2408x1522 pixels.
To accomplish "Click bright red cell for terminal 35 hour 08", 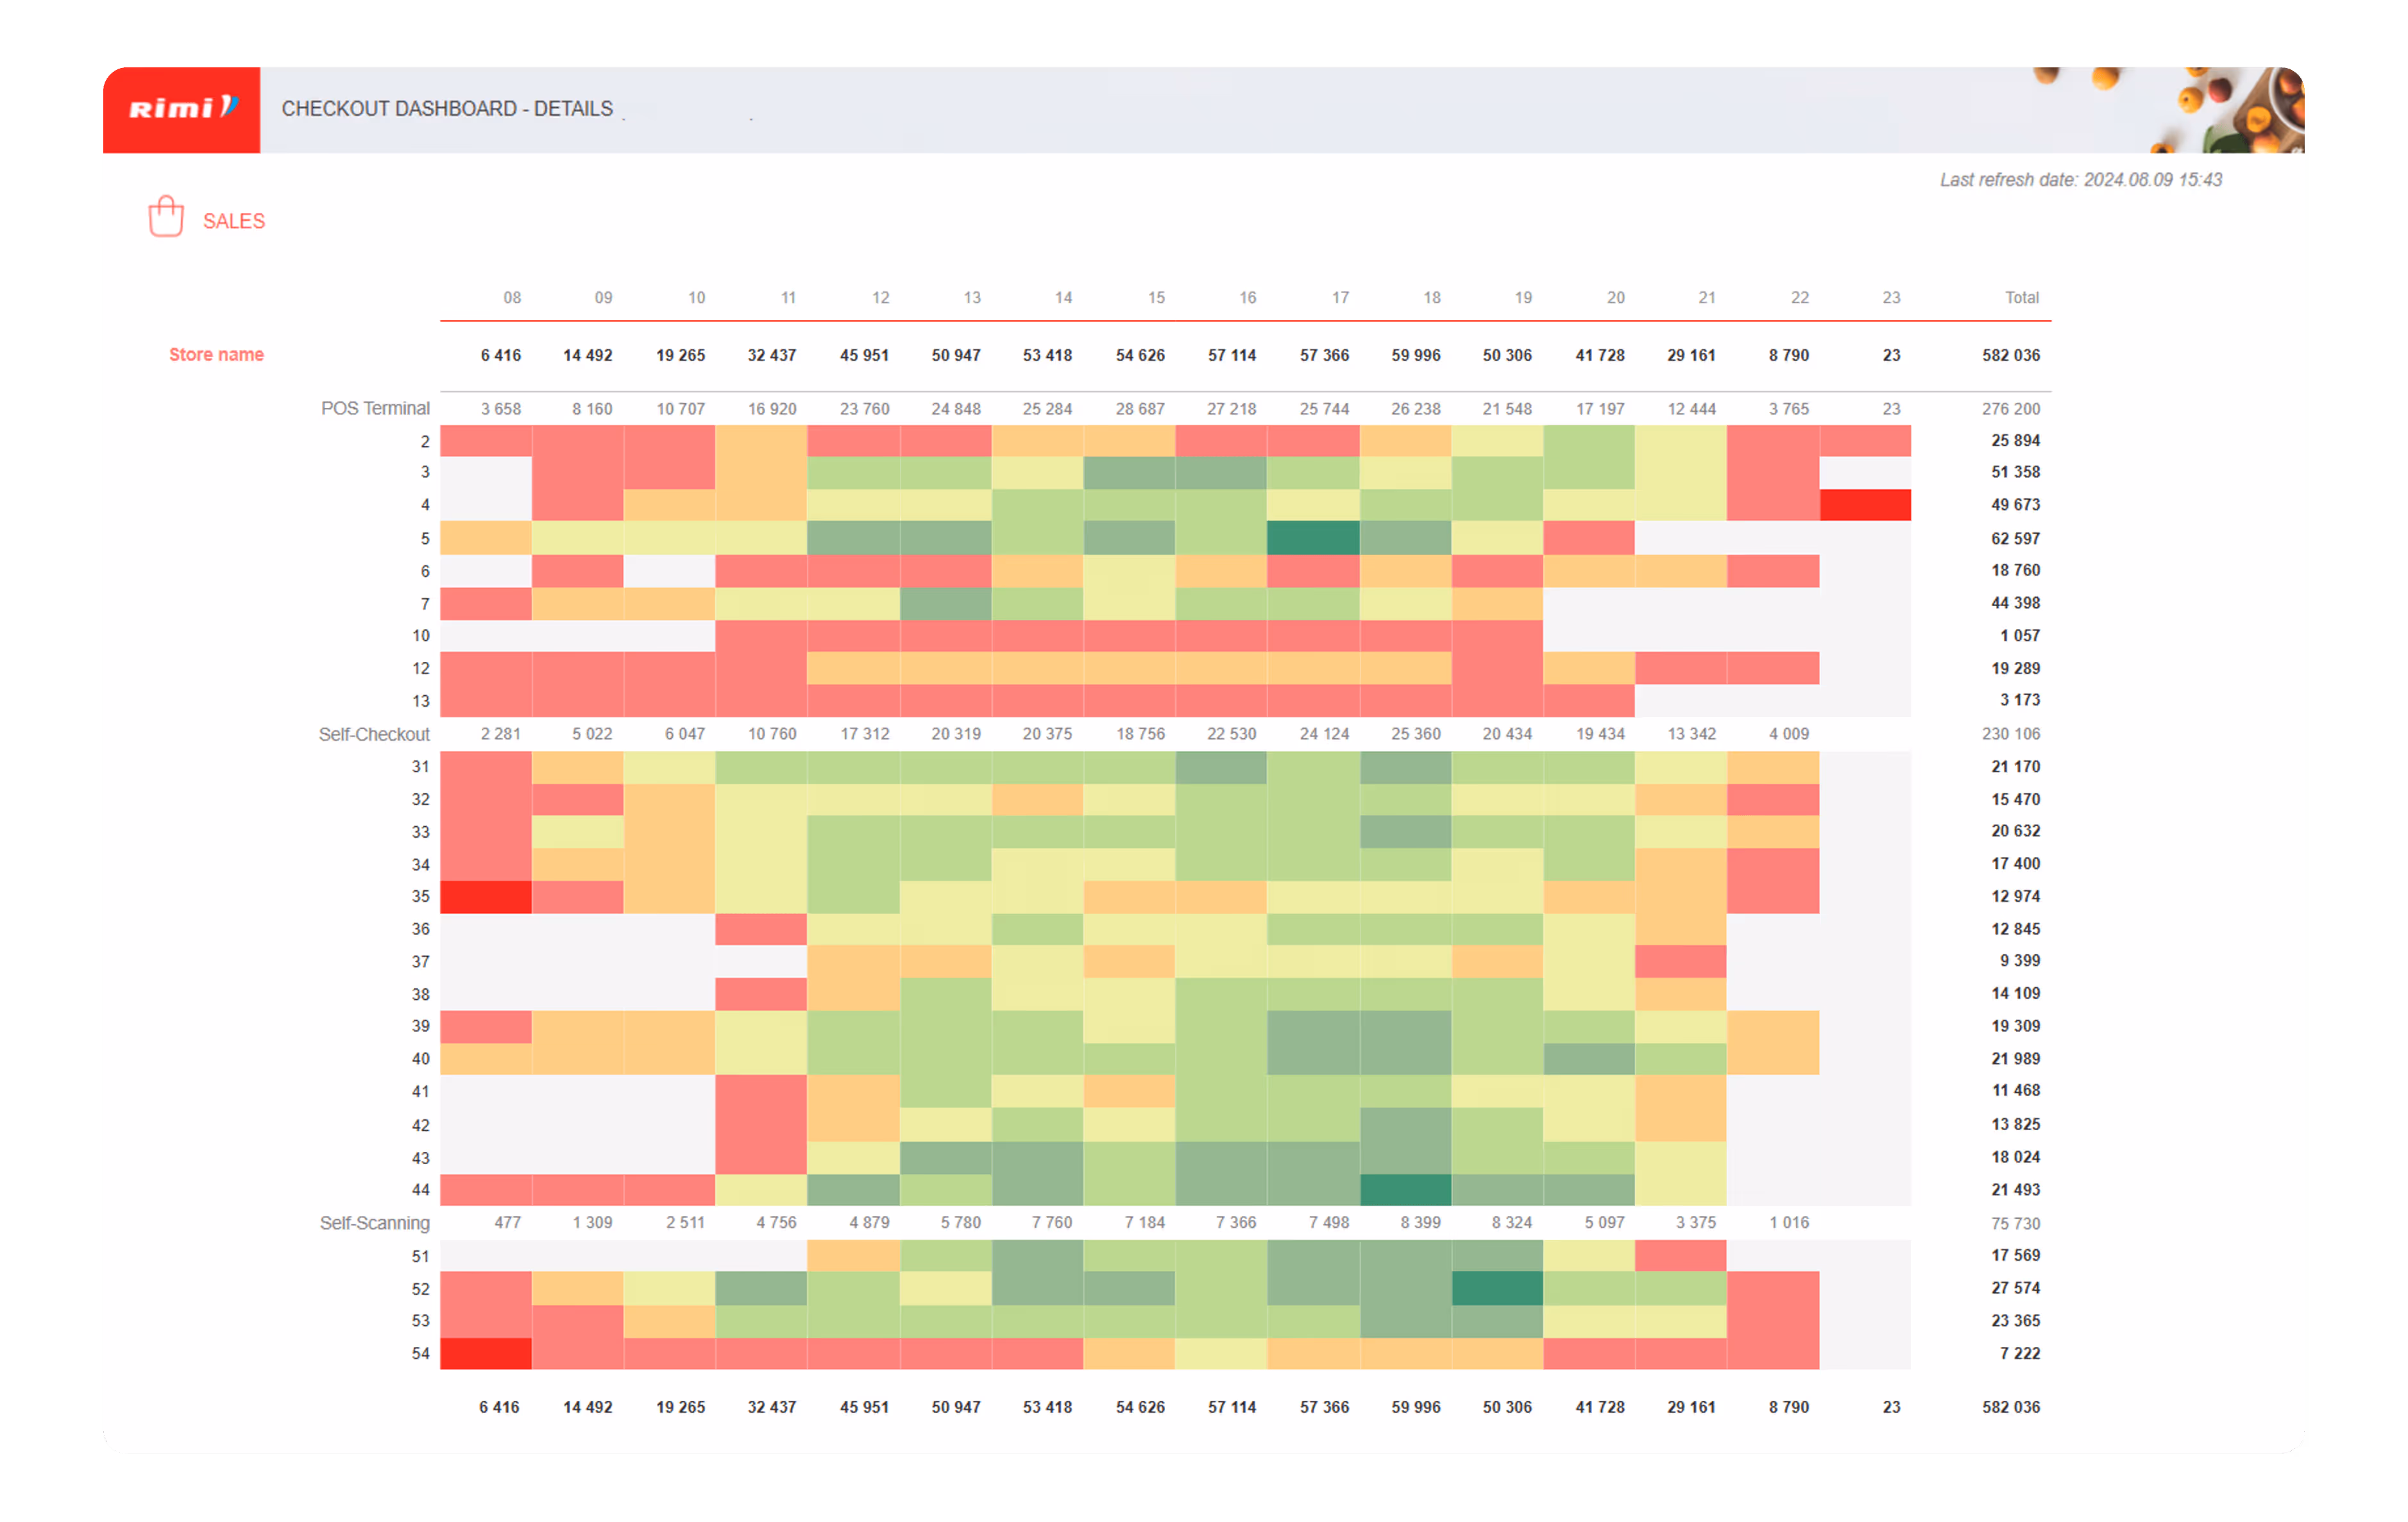I will click(486, 897).
